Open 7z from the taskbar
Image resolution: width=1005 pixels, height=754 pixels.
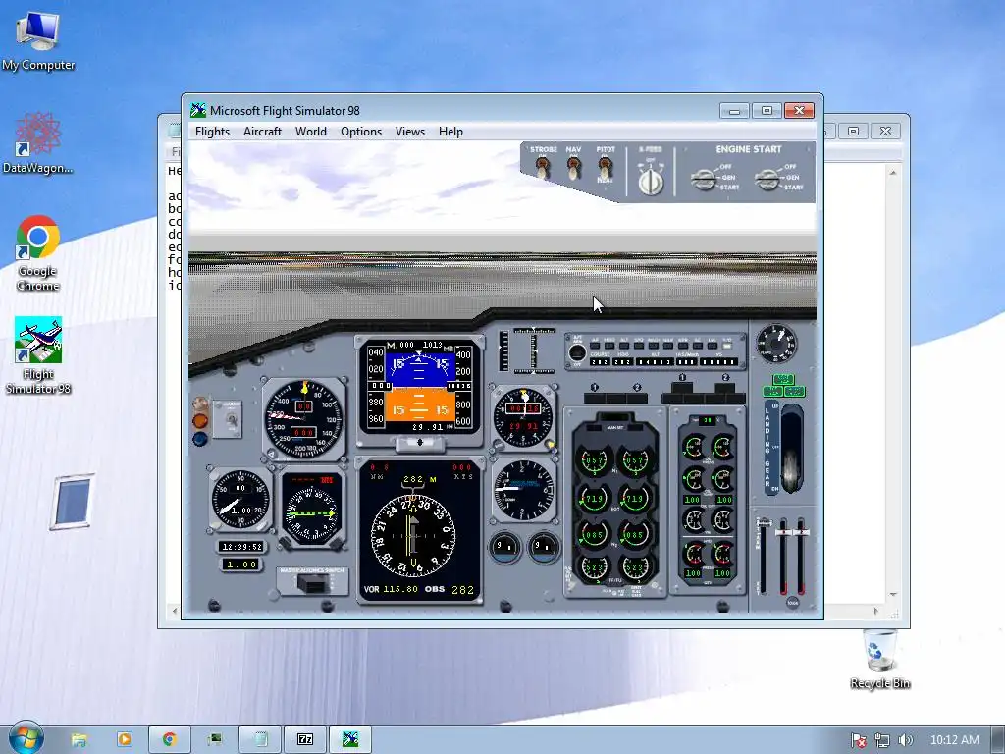(x=305, y=739)
